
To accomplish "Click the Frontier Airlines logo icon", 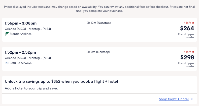I will [7, 34].
